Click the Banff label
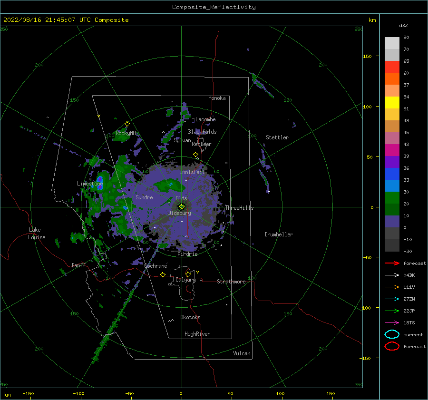The width and height of the screenshot is (428, 400). pyautogui.click(x=78, y=265)
